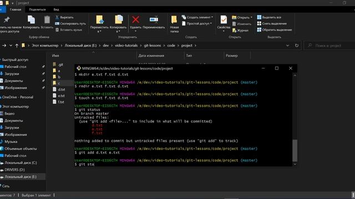Switch to the Вид ribbon tab
This screenshot has width=355, height=199.
(56, 9)
